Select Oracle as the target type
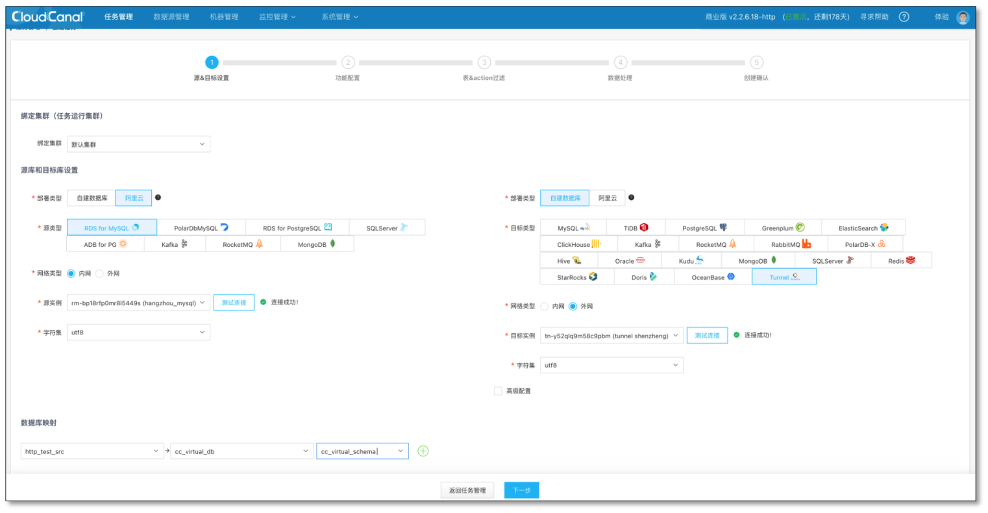Screen dimensions: 988x513 [x=629, y=261]
